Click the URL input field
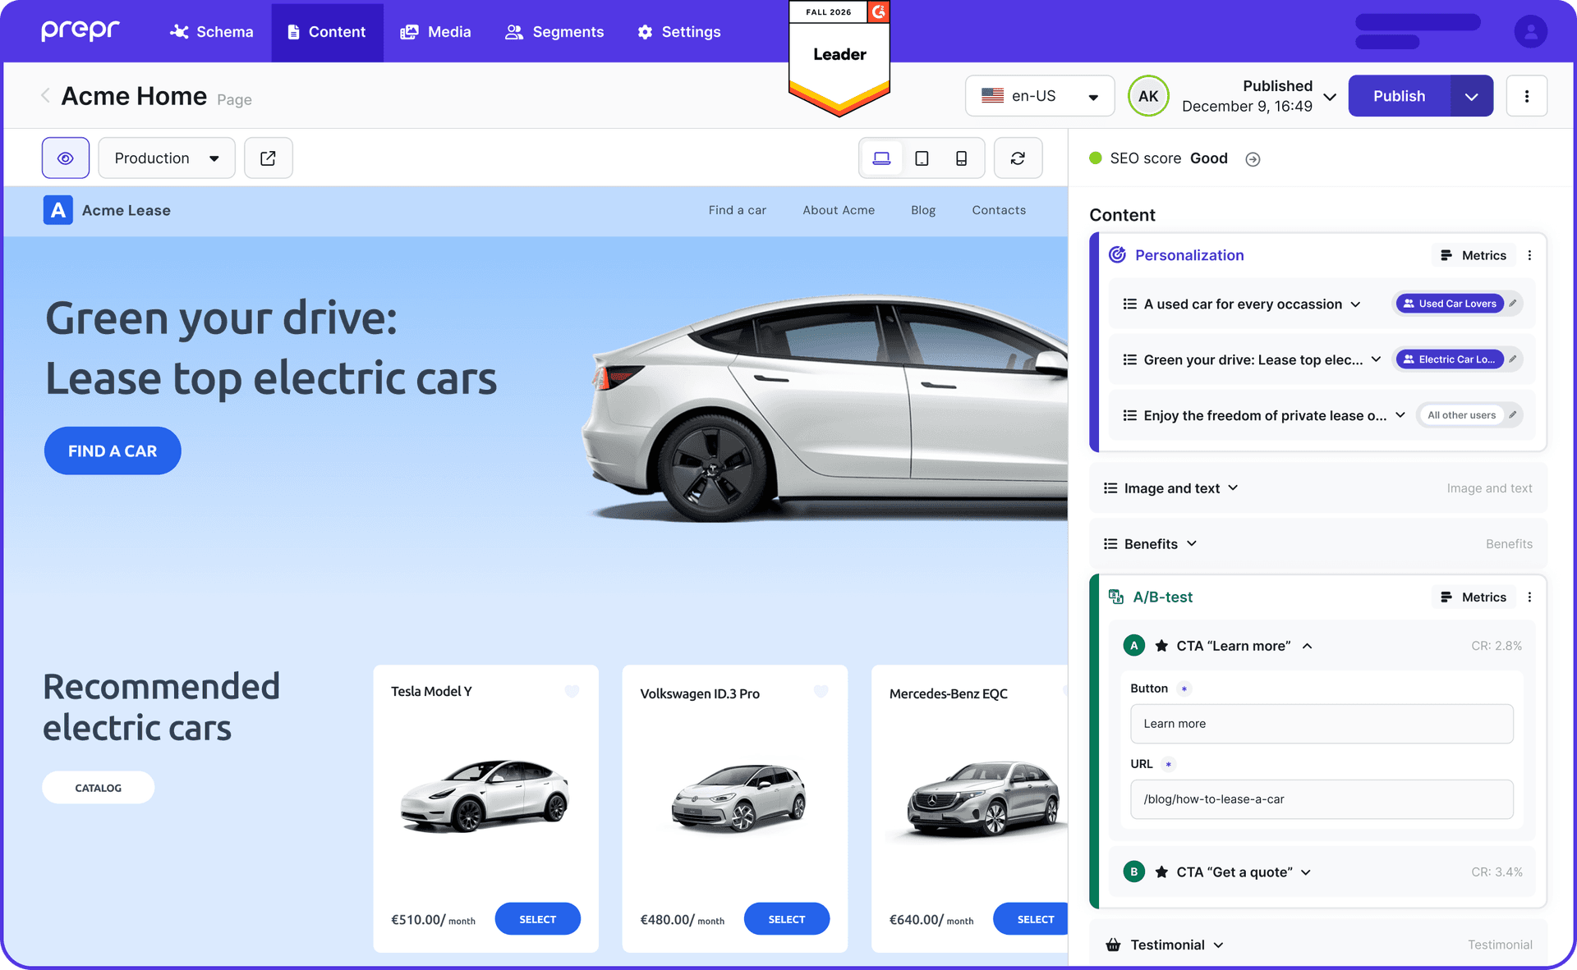The image size is (1577, 970). [1322, 799]
